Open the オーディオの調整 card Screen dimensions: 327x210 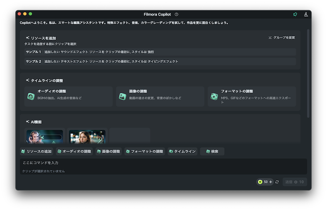click(x=68, y=97)
